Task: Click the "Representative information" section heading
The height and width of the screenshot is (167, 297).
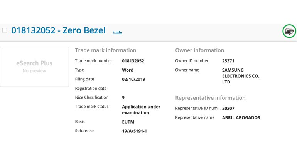Action: click(x=210, y=98)
